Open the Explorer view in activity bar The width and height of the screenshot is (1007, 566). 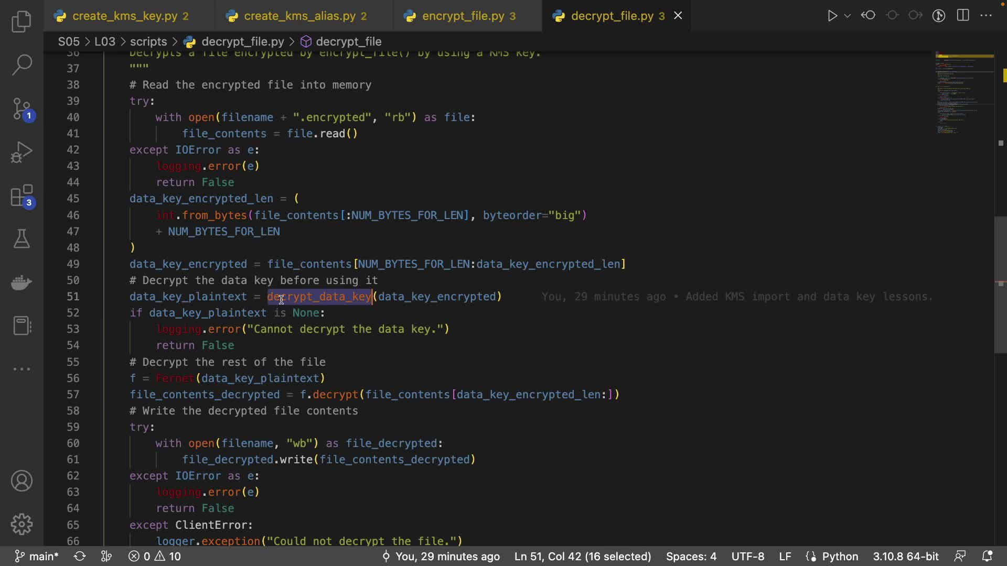coord(22,21)
